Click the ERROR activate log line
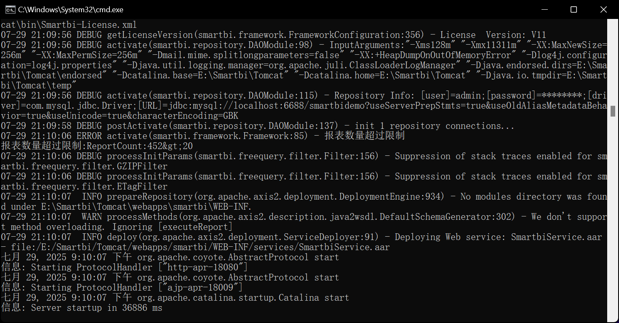Viewport: 619px width, 323px height. click(203, 136)
